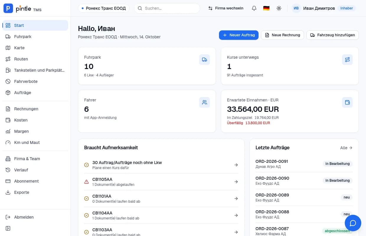Open arrow for orders without truck
Image resolution: width=366 pixels, height=236 pixels.
pyautogui.click(x=236, y=165)
